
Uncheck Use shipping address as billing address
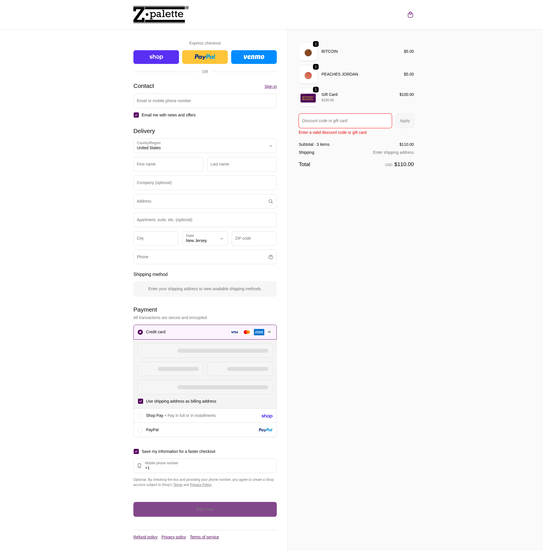pyautogui.click(x=140, y=401)
